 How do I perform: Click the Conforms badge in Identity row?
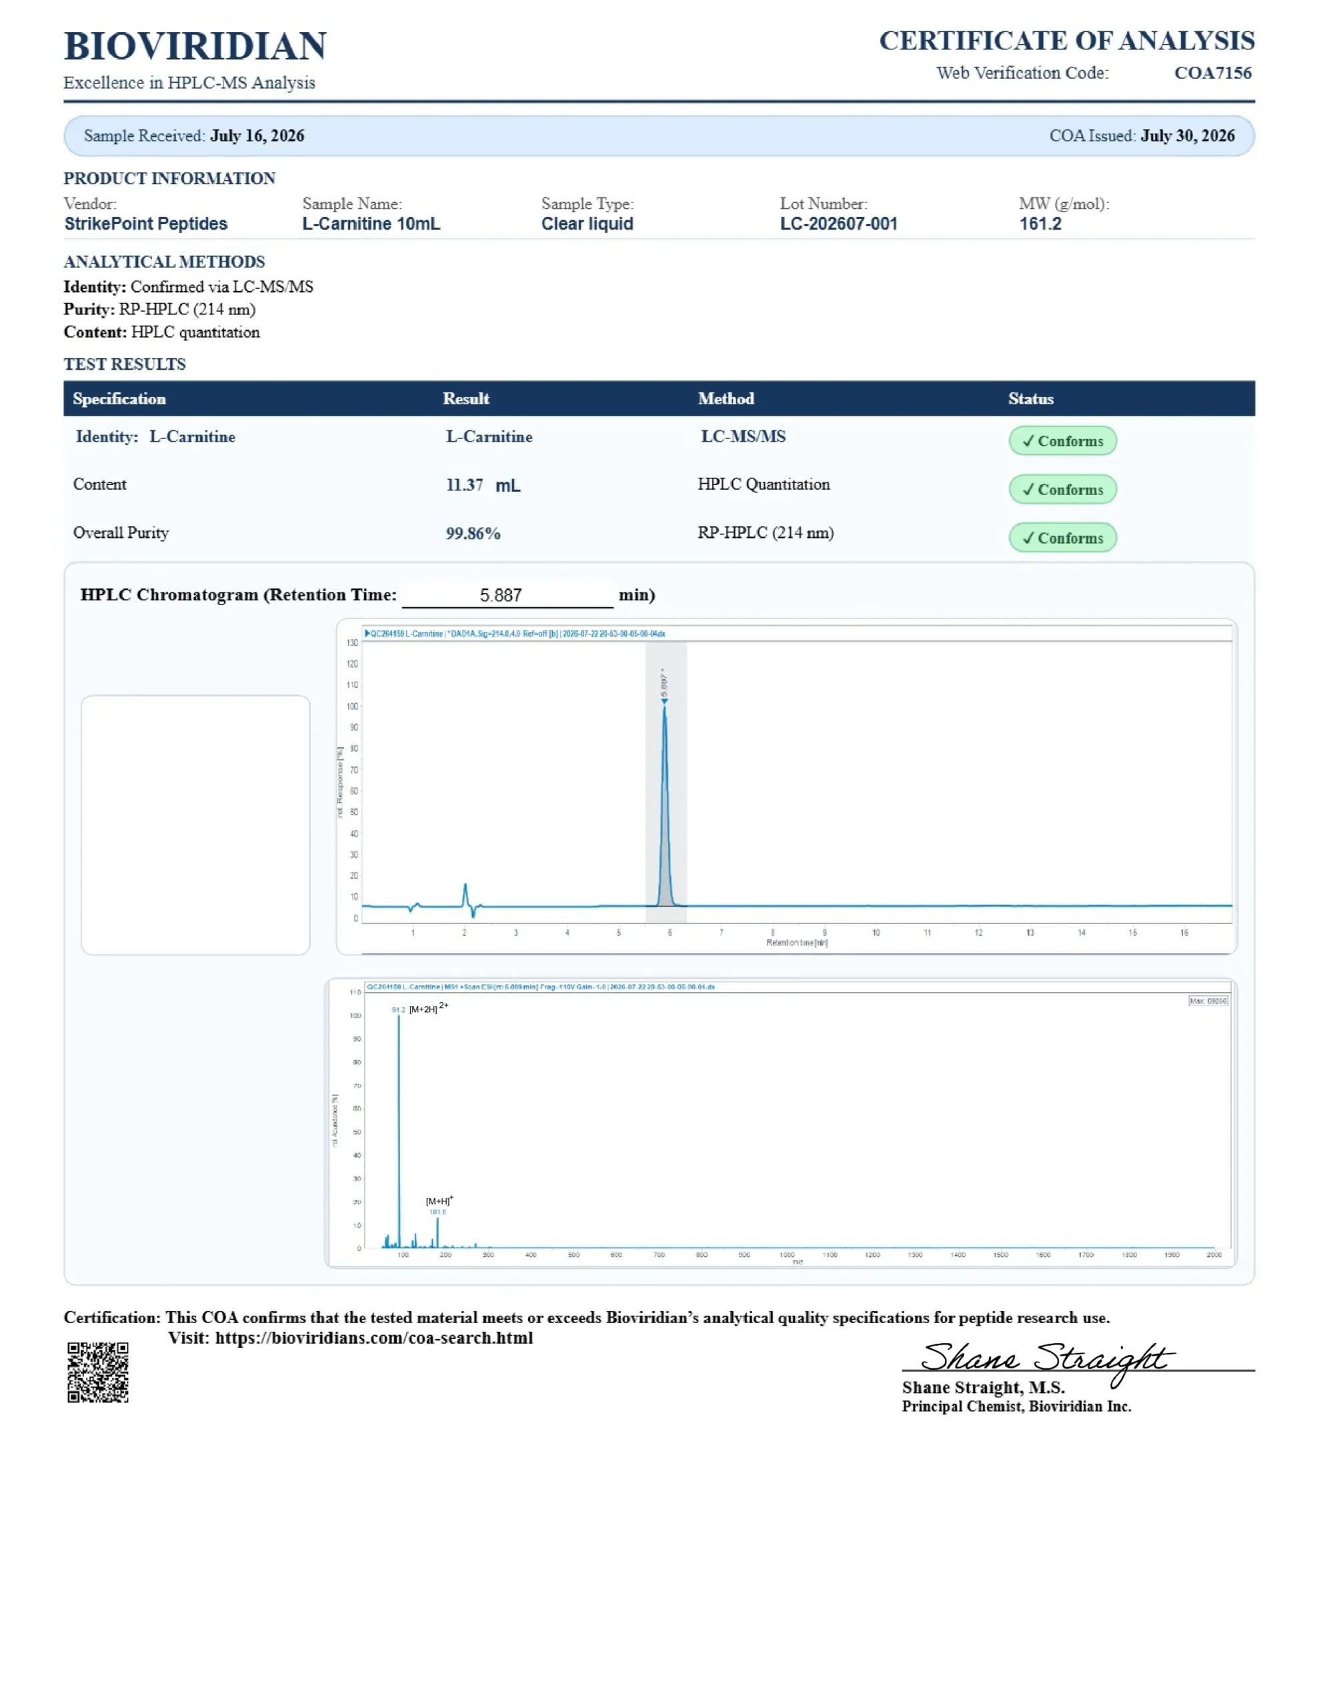coord(1062,441)
